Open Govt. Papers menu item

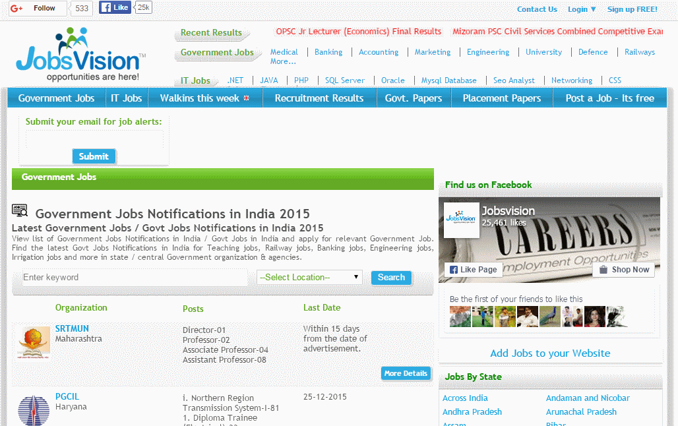414,98
